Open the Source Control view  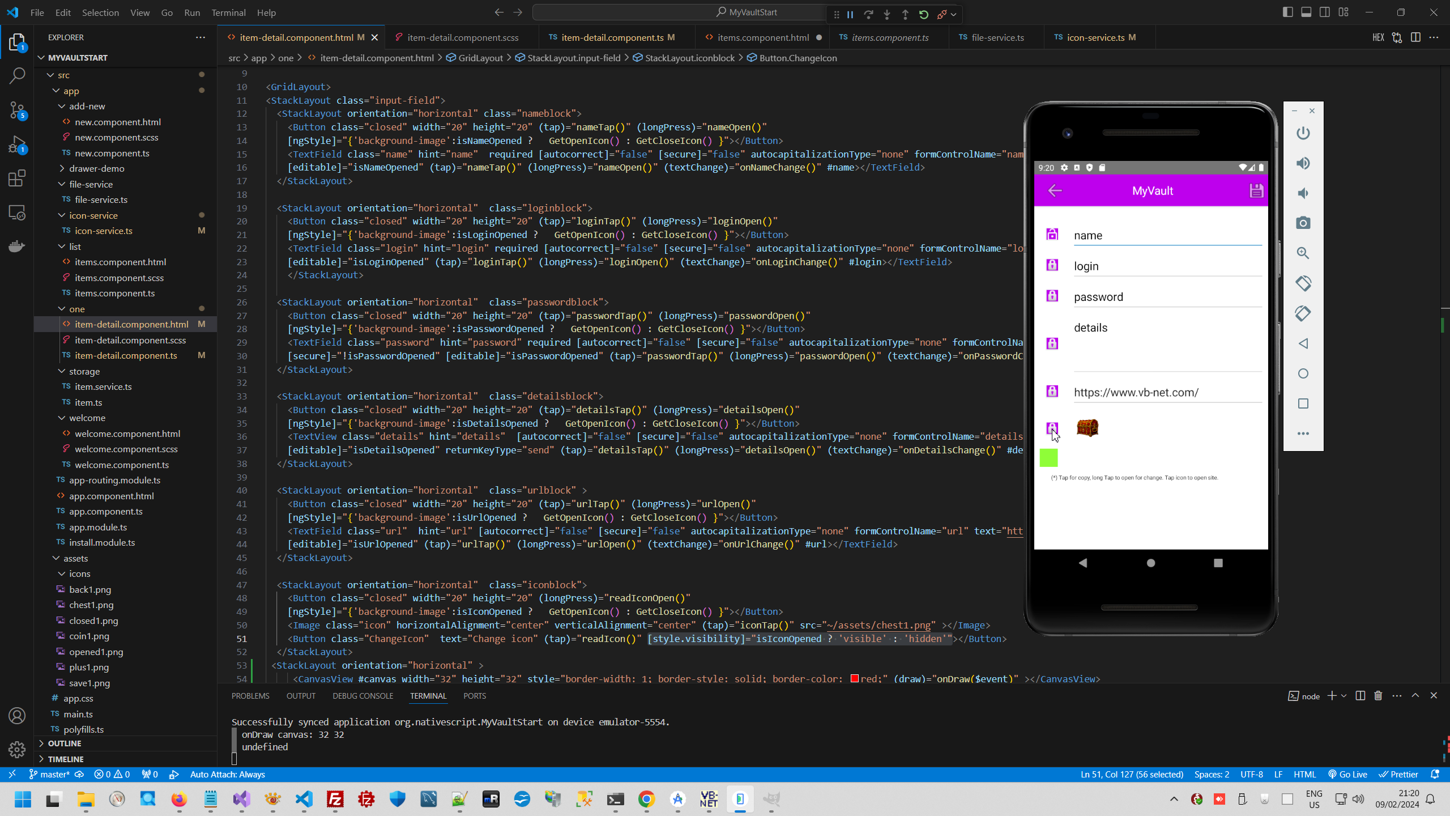(17, 111)
